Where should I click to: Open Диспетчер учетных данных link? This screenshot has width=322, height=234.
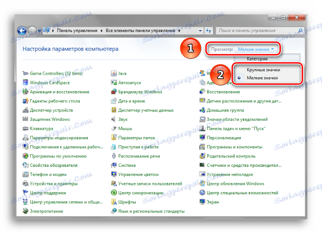(146, 110)
